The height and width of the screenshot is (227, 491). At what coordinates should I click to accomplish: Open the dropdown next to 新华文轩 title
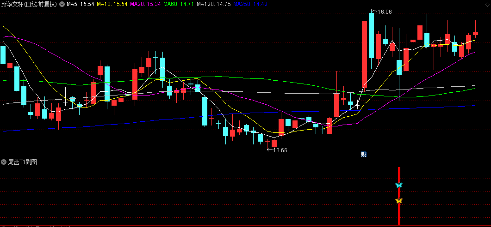coord(62,4)
